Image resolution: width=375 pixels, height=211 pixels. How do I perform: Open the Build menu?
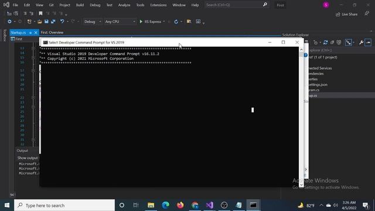(80, 5)
